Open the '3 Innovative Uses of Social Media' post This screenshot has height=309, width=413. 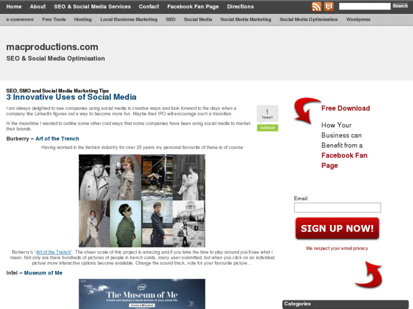71,97
